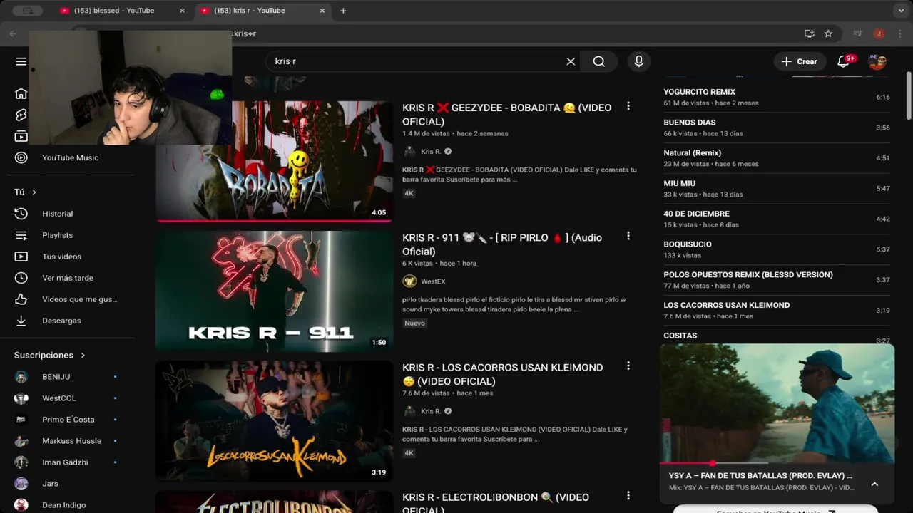Open the browser tab search dropdown
This screenshot has height=513, width=913.
(901, 11)
